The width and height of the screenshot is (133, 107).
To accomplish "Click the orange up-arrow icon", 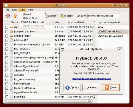I will point(15,16).
